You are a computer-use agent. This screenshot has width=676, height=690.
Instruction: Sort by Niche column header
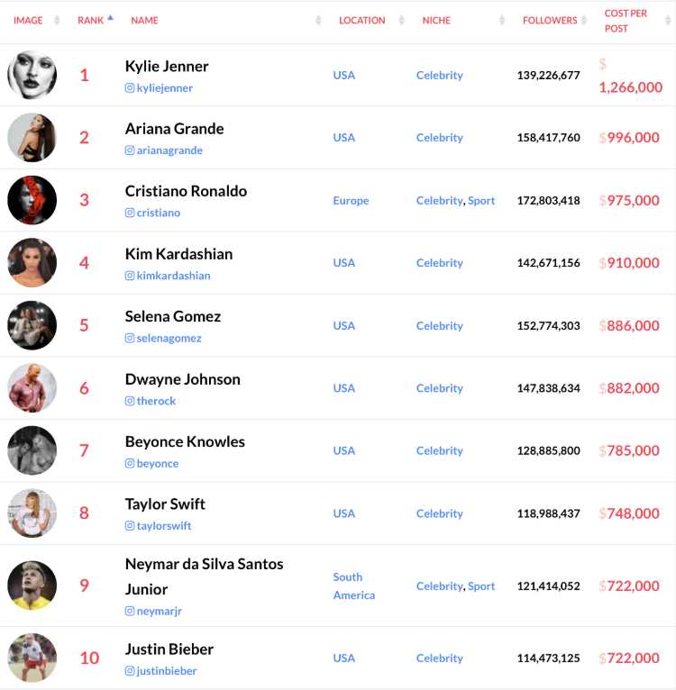[x=436, y=21]
